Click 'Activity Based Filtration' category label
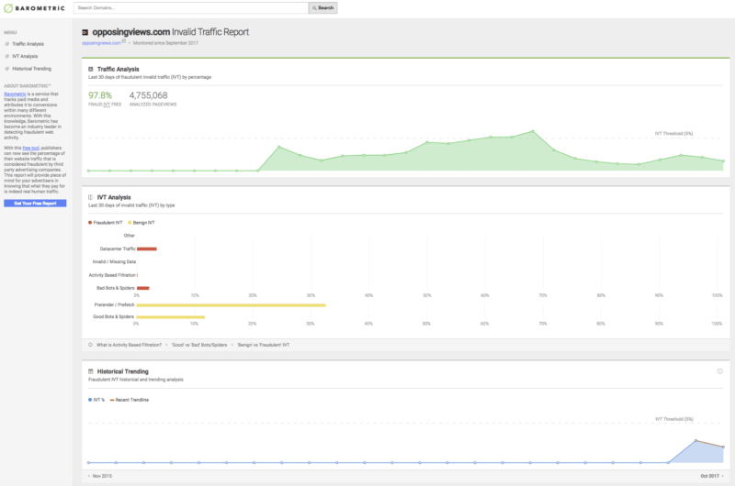The image size is (735, 486). tap(112, 275)
